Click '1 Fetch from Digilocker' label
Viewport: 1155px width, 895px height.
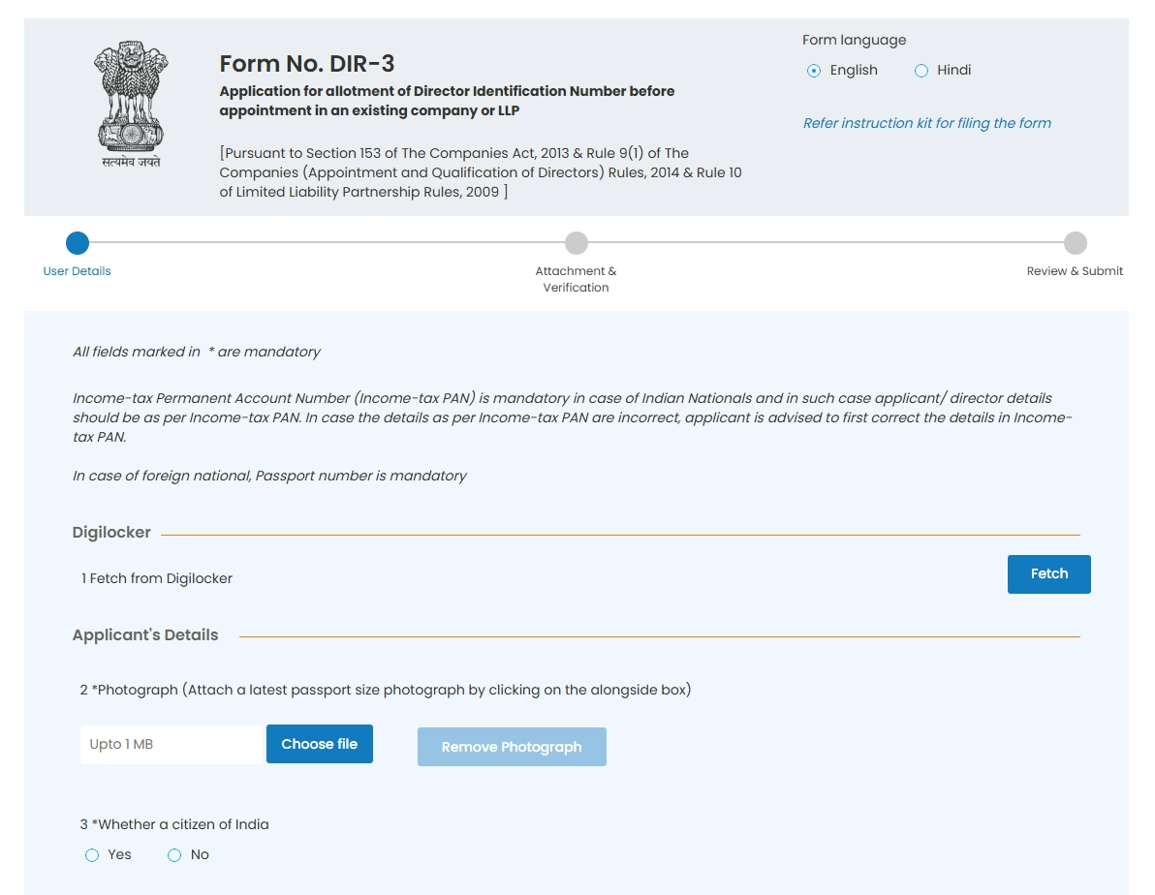point(157,578)
